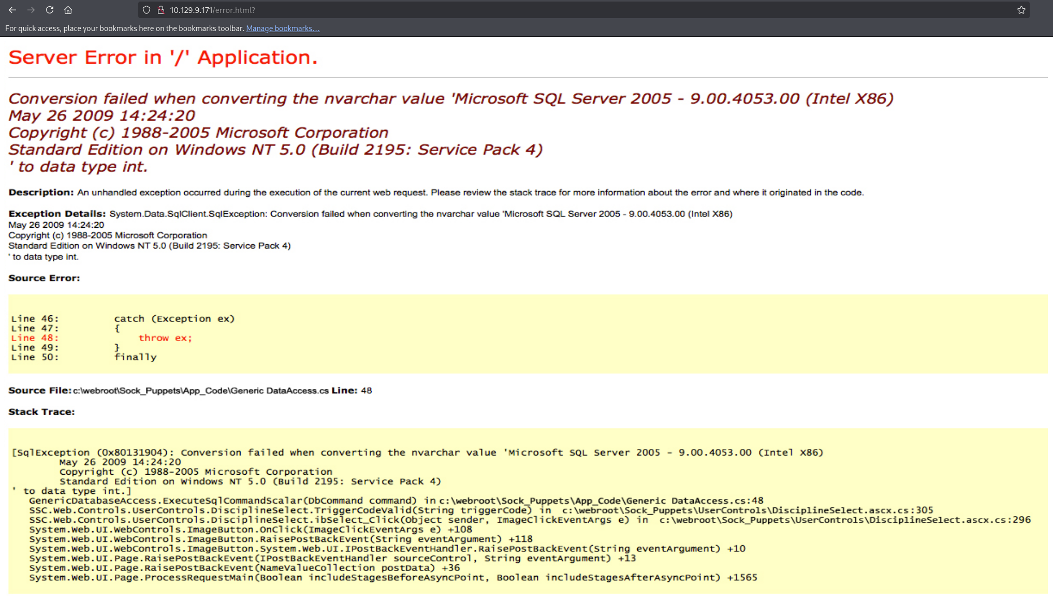Go to the browser Home page

coord(68,10)
